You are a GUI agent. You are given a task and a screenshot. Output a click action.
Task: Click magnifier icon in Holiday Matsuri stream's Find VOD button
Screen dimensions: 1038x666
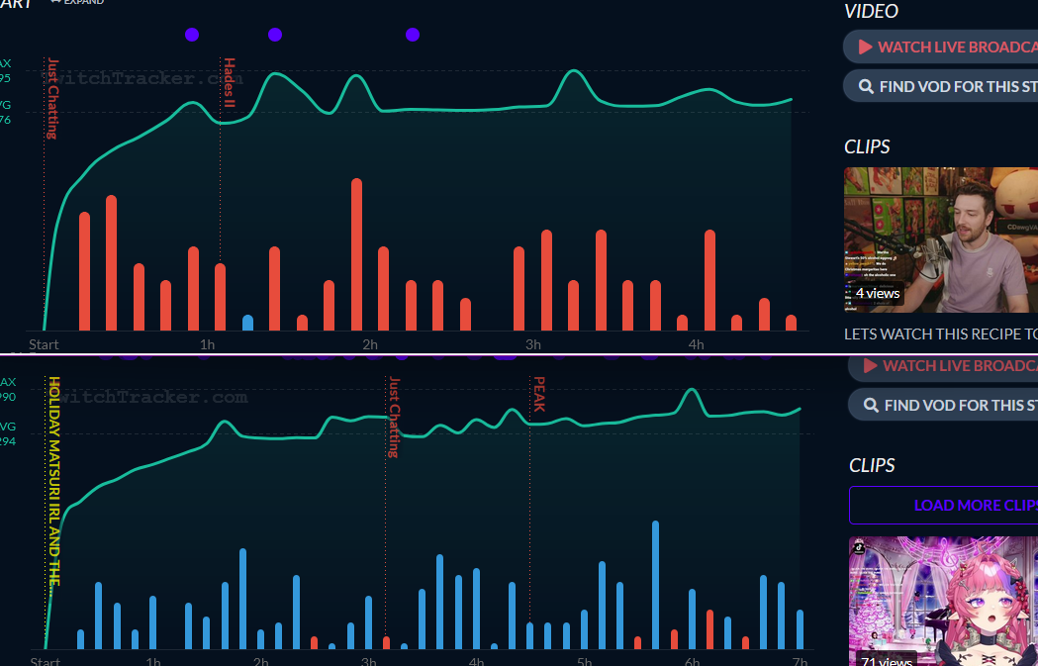click(871, 405)
